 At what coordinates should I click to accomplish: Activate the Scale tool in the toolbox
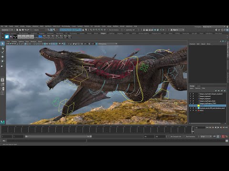(x=2, y=66)
